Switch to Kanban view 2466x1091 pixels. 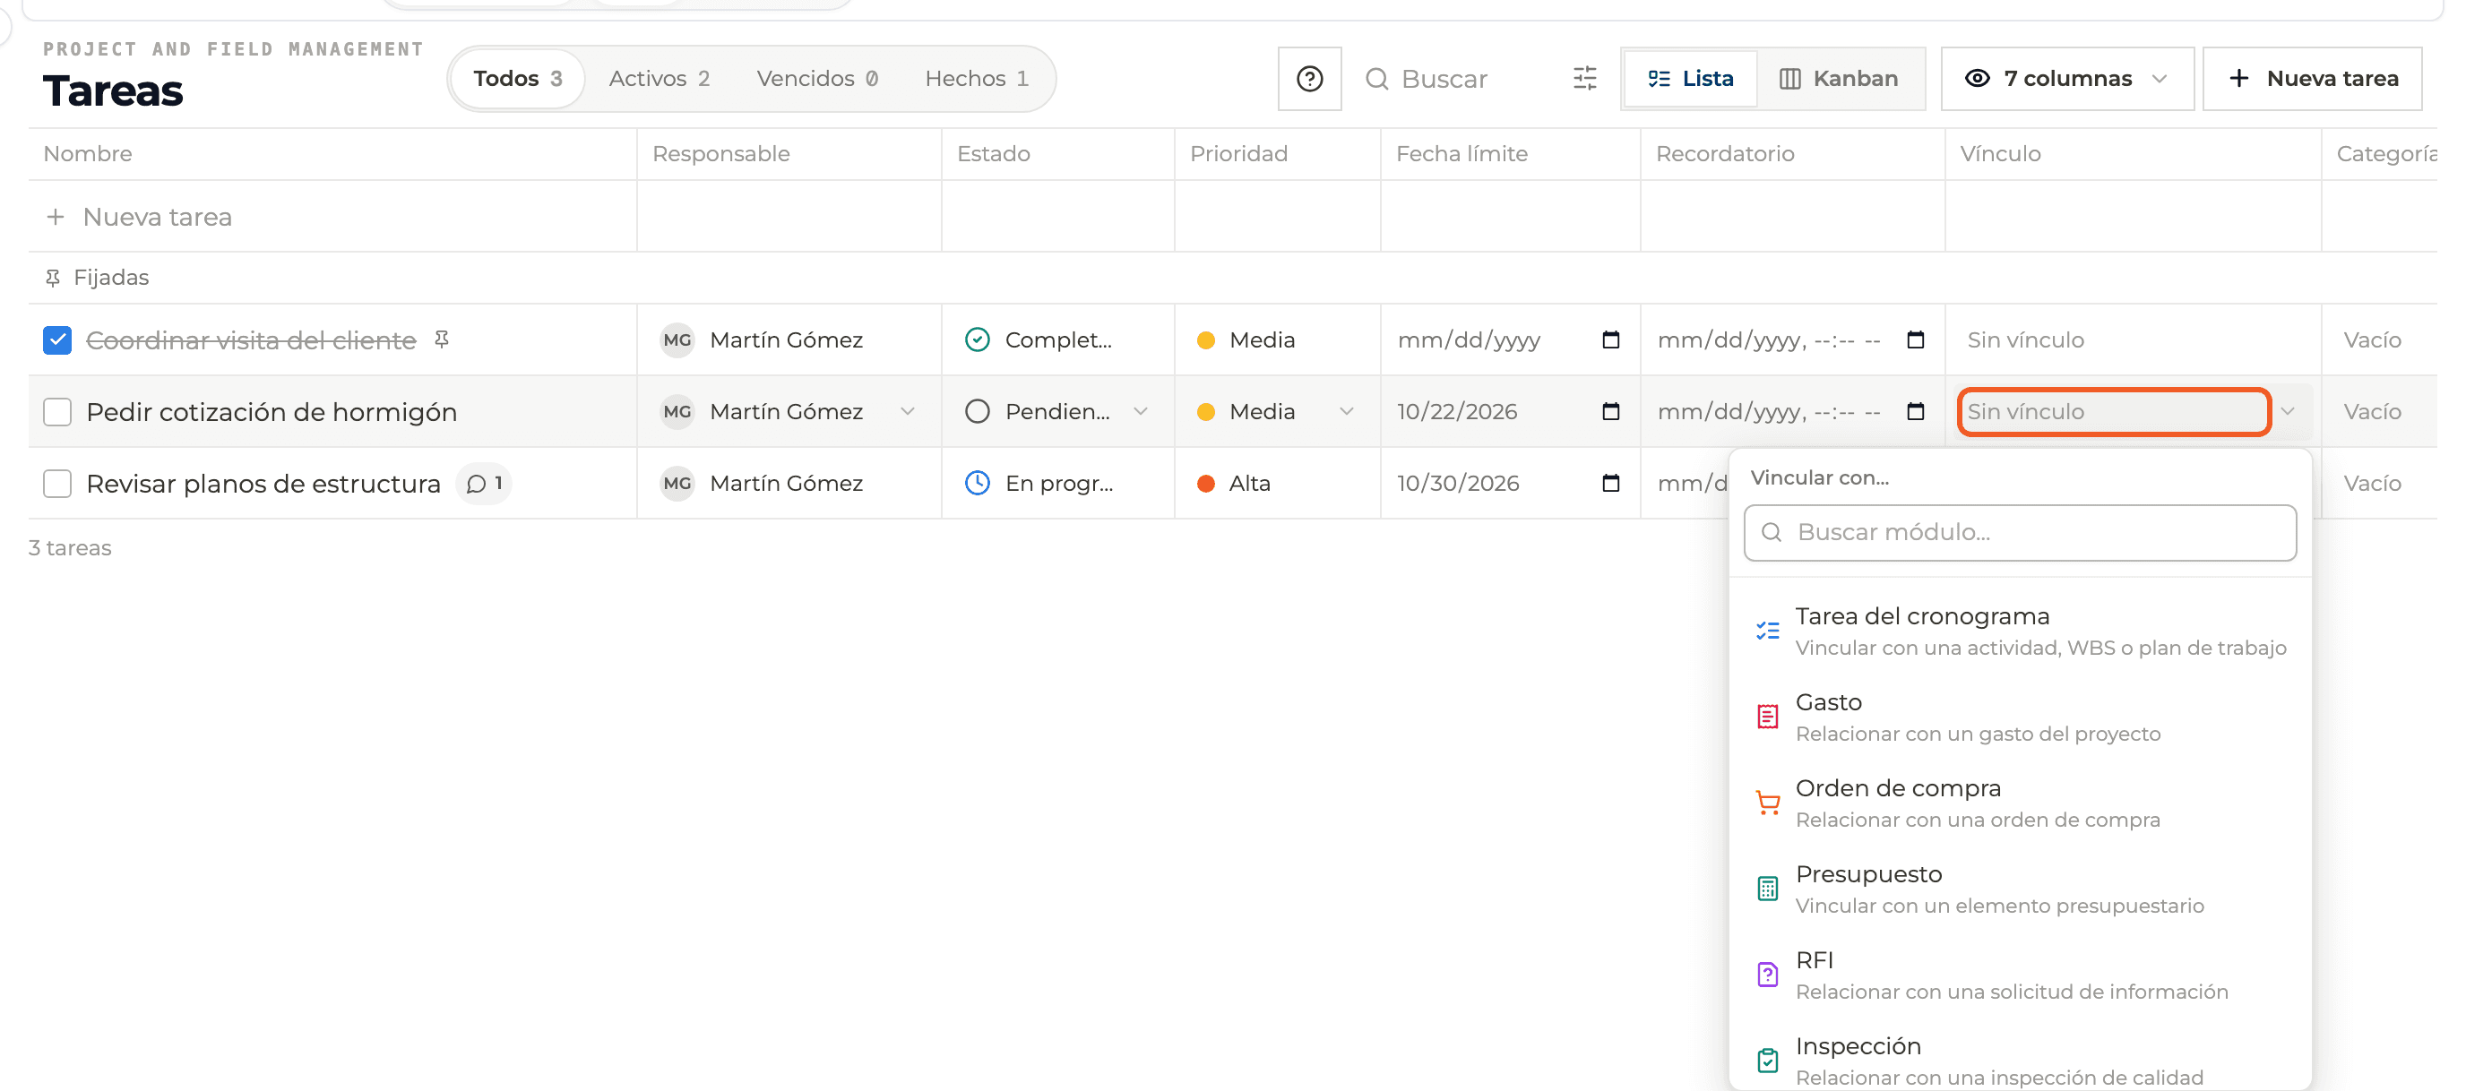(1839, 79)
